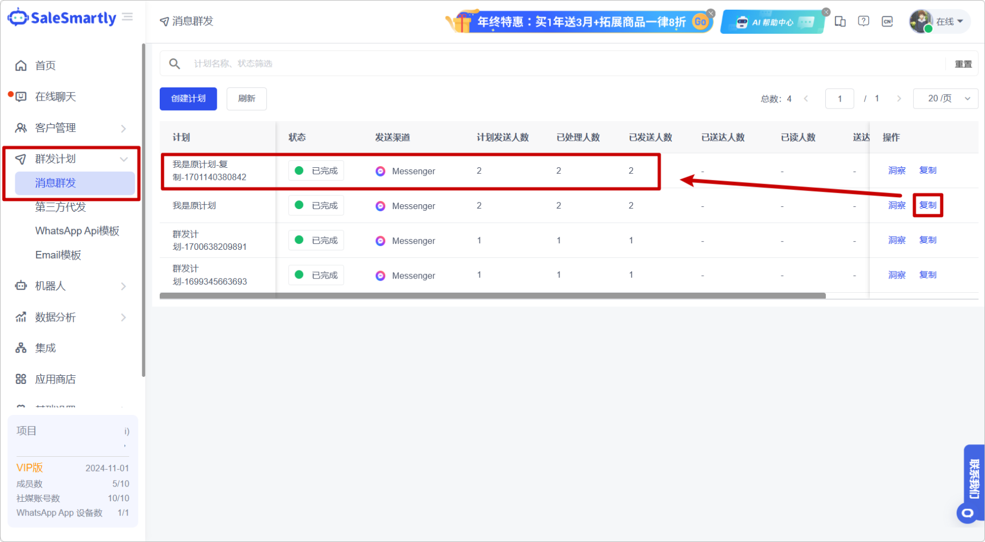The image size is (985, 542).
Task: Open the device/mobile icon in header
Action: (x=840, y=21)
